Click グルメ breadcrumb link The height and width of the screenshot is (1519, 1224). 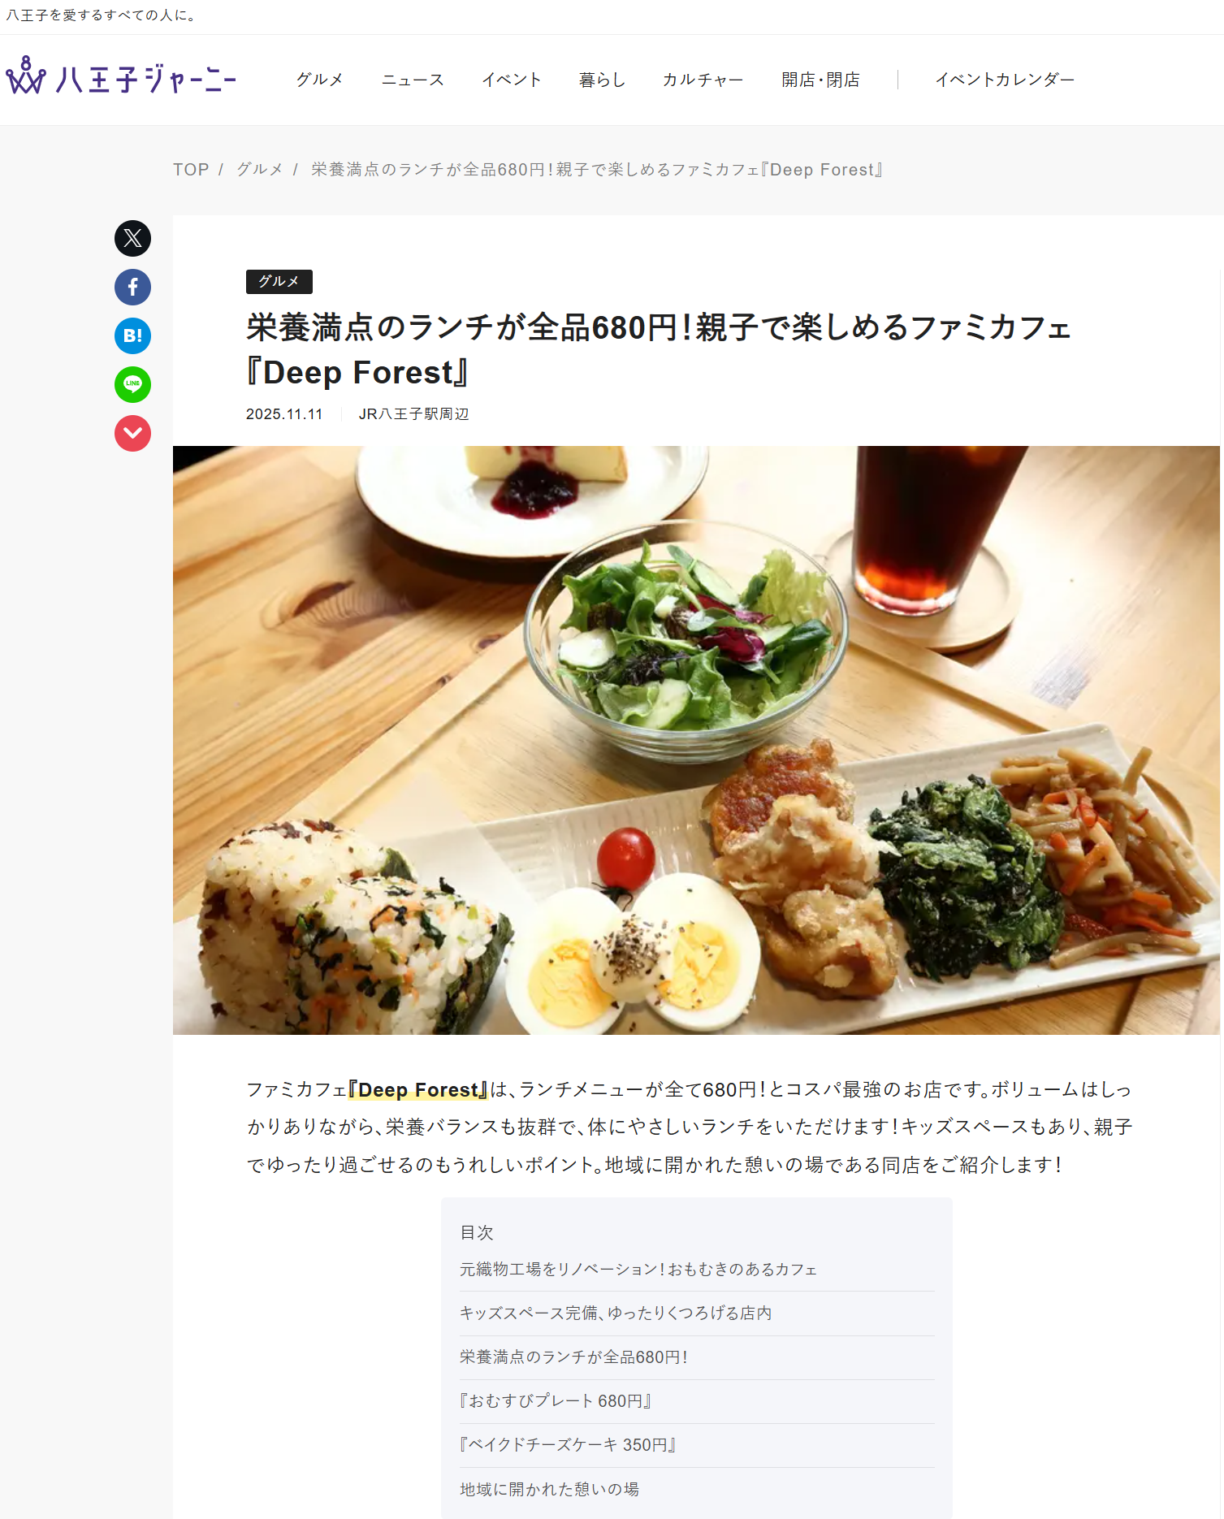point(260,170)
